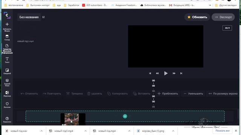241x135 pixels.
Task: Open the еда bookmark folder
Action: [57, 5]
